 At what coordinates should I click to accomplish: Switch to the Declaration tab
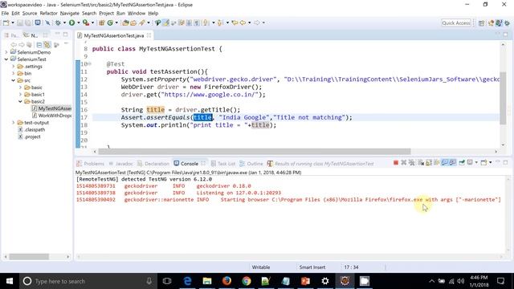pos(153,164)
